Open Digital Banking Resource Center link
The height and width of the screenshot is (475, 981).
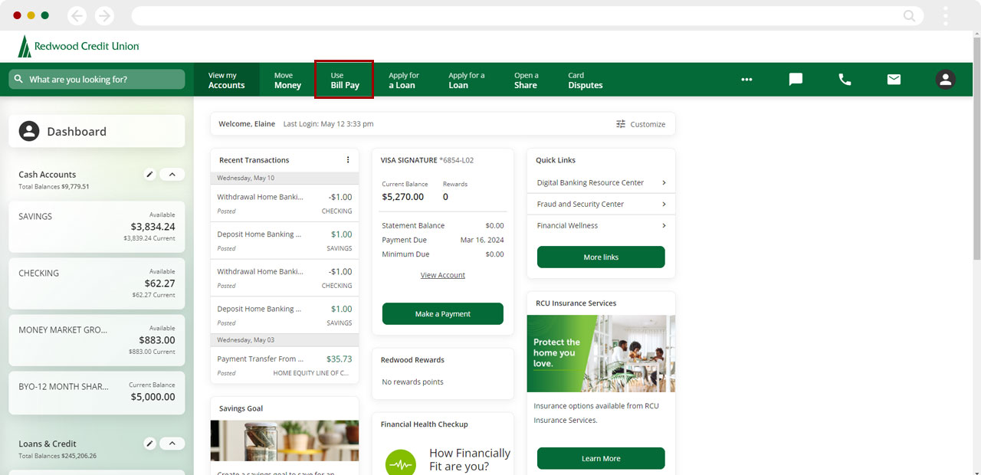pyautogui.click(x=601, y=182)
